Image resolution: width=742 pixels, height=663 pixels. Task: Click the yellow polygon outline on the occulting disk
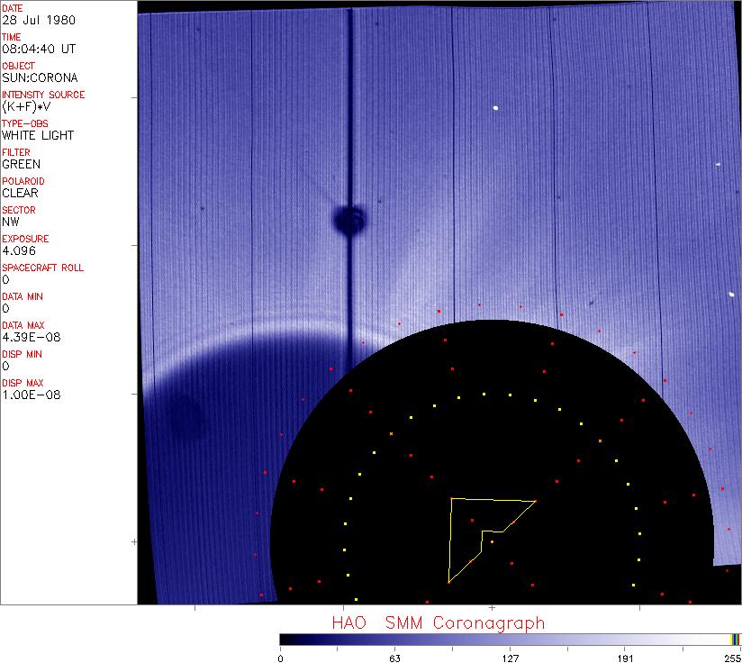click(x=492, y=540)
